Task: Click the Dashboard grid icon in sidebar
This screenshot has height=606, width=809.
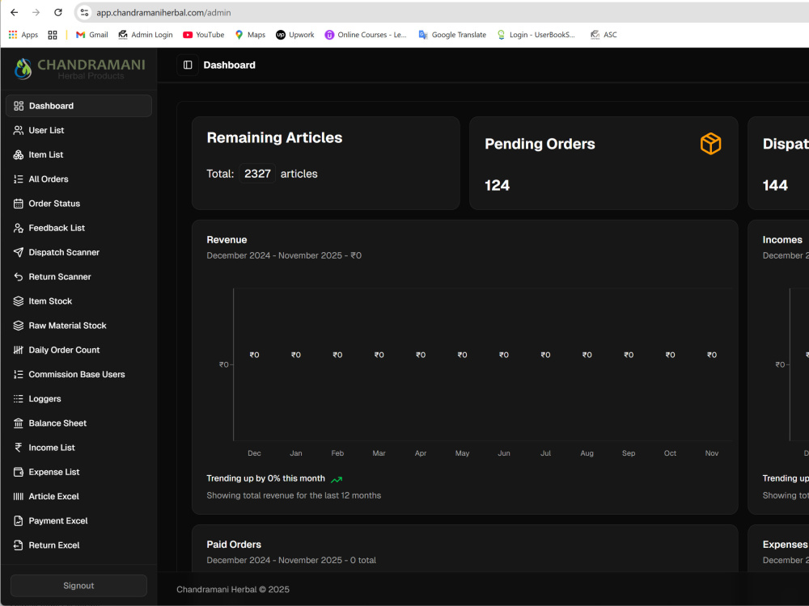Action: tap(19, 106)
